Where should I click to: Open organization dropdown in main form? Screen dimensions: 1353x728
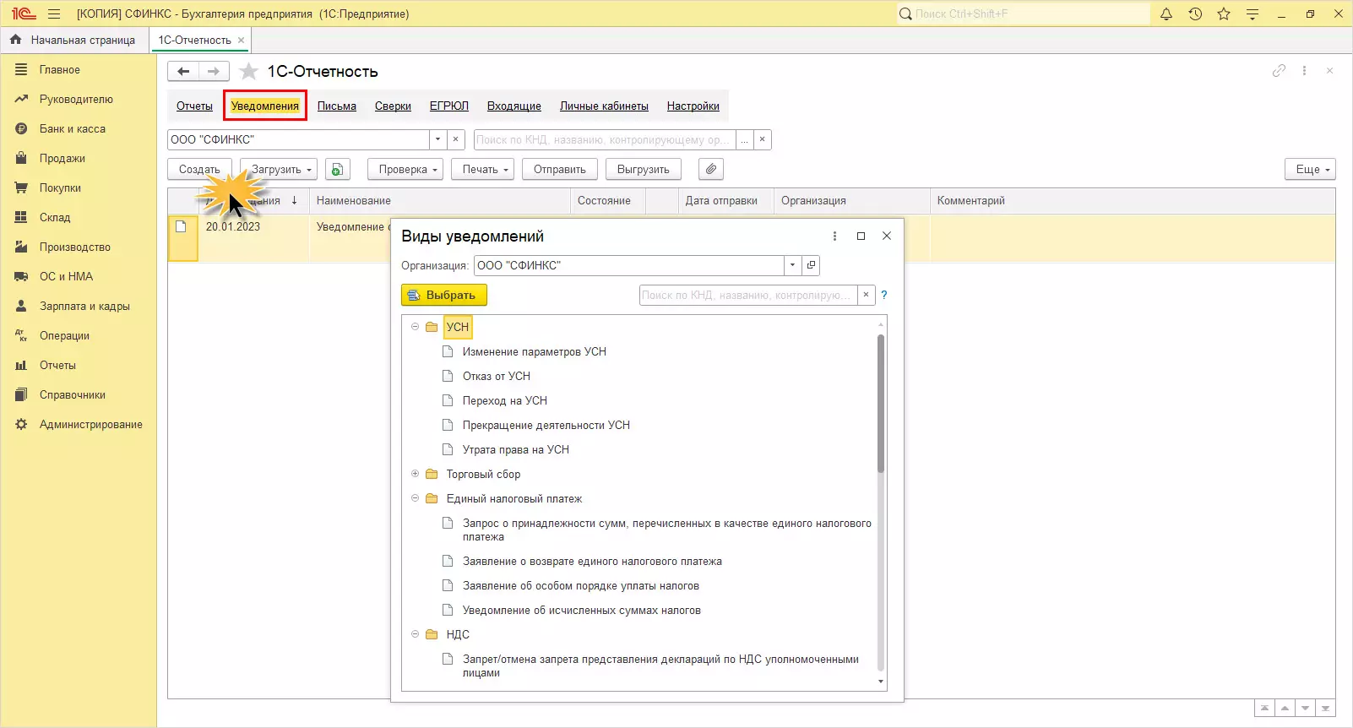click(437, 139)
